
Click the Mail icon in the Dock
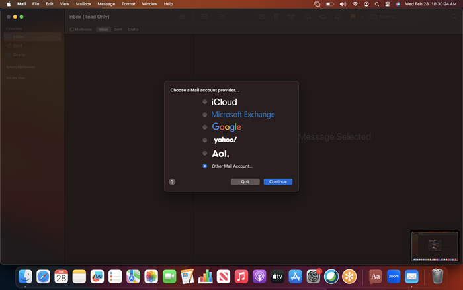pyautogui.click(x=411, y=277)
